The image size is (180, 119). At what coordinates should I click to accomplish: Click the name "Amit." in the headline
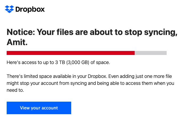click(x=17, y=42)
